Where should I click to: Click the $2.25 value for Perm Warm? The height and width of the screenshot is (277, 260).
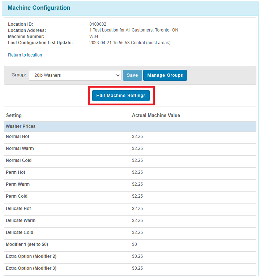coord(137,184)
